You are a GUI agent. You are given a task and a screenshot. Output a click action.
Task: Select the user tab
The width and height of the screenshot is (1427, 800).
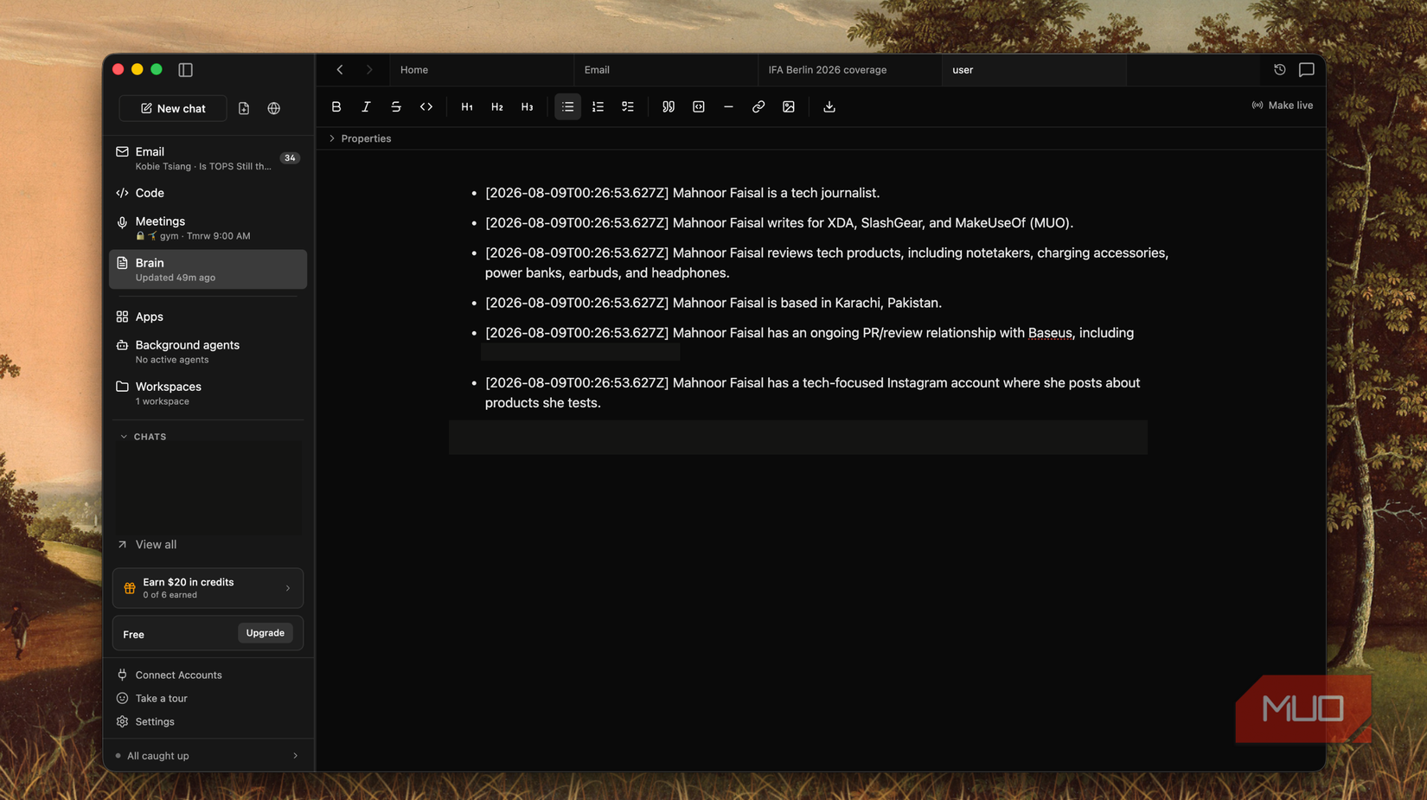click(1034, 70)
